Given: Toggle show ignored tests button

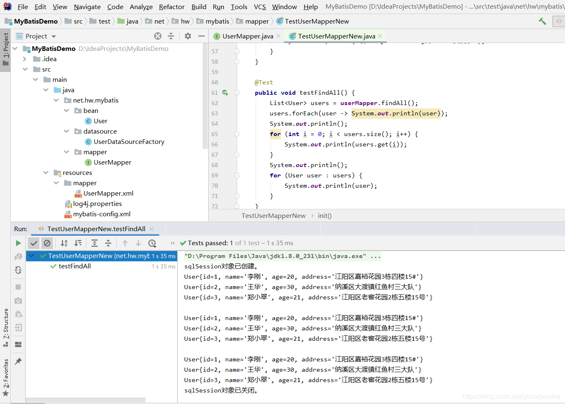Looking at the screenshot, I should tap(47, 243).
